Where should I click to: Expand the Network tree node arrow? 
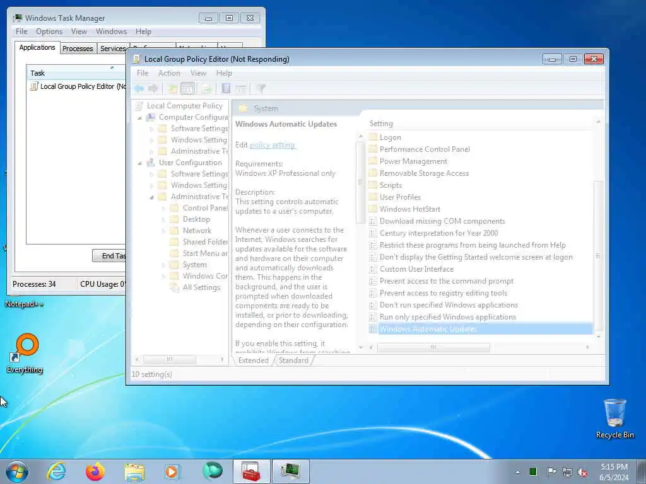163,231
